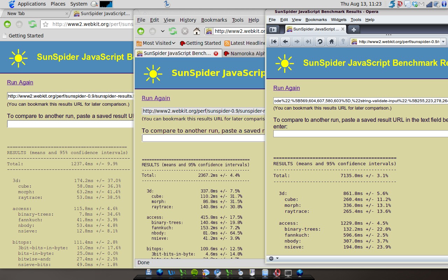Click the compare-run text field in Firefox
The width and height of the screenshot is (448, 280).
[204, 138]
